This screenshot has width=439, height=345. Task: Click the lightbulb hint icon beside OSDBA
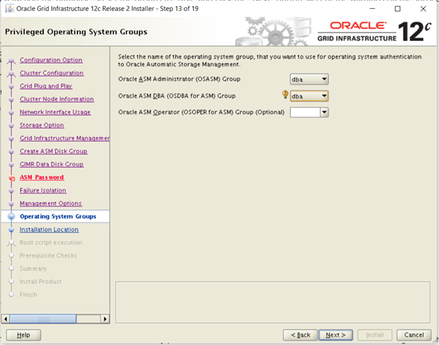pyautogui.click(x=284, y=95)
